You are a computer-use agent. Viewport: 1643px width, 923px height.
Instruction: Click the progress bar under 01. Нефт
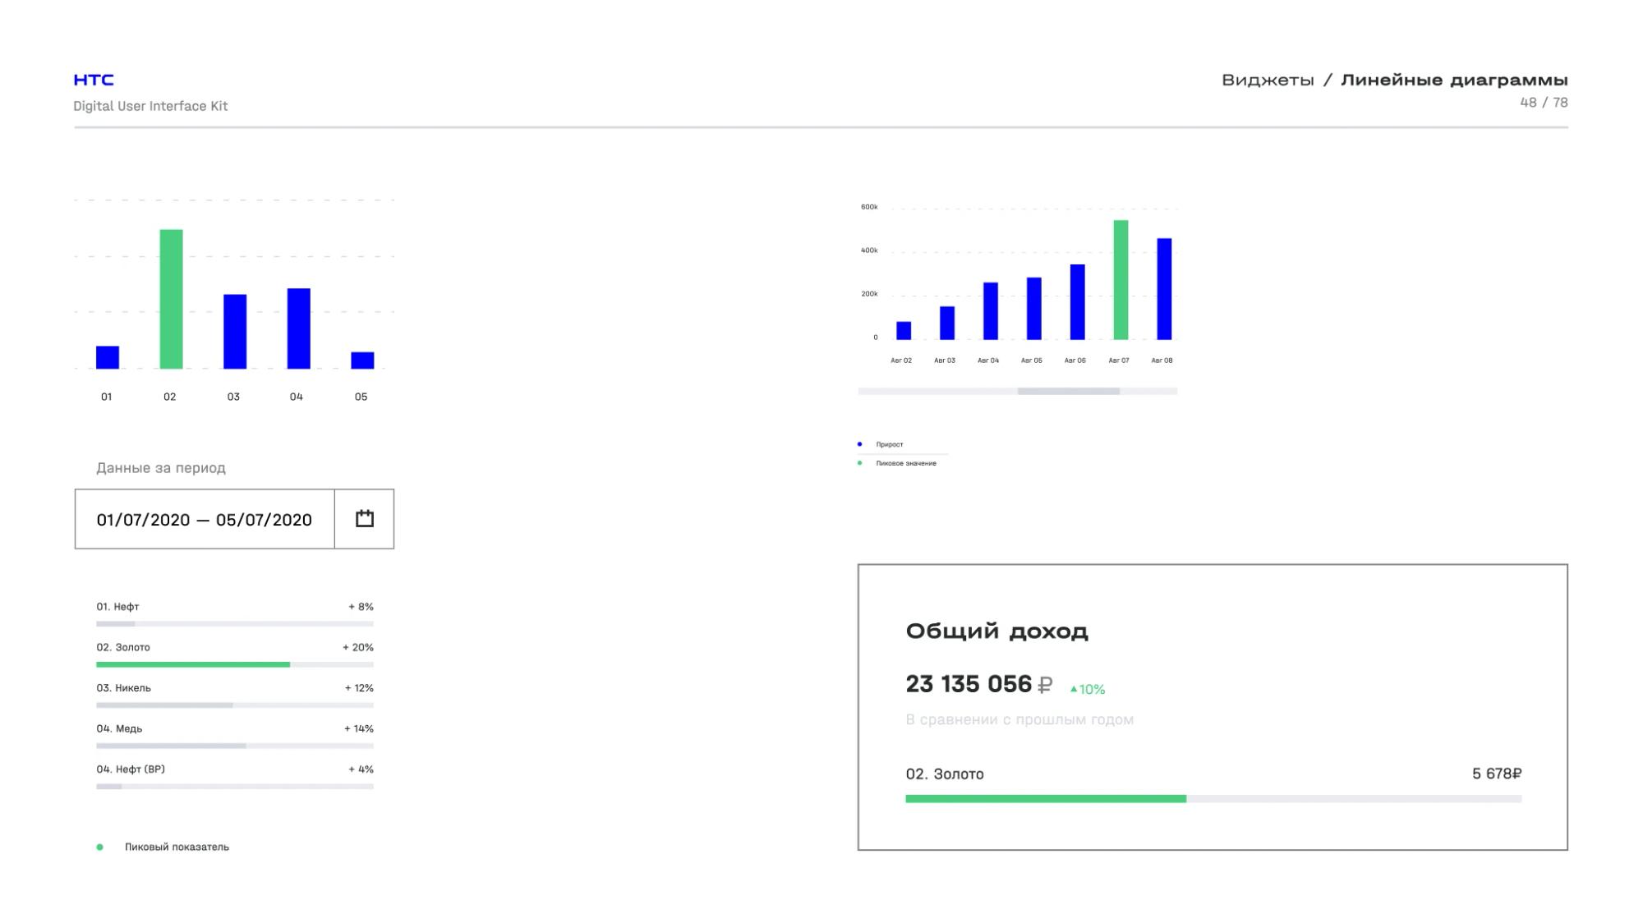pos(235,624)
